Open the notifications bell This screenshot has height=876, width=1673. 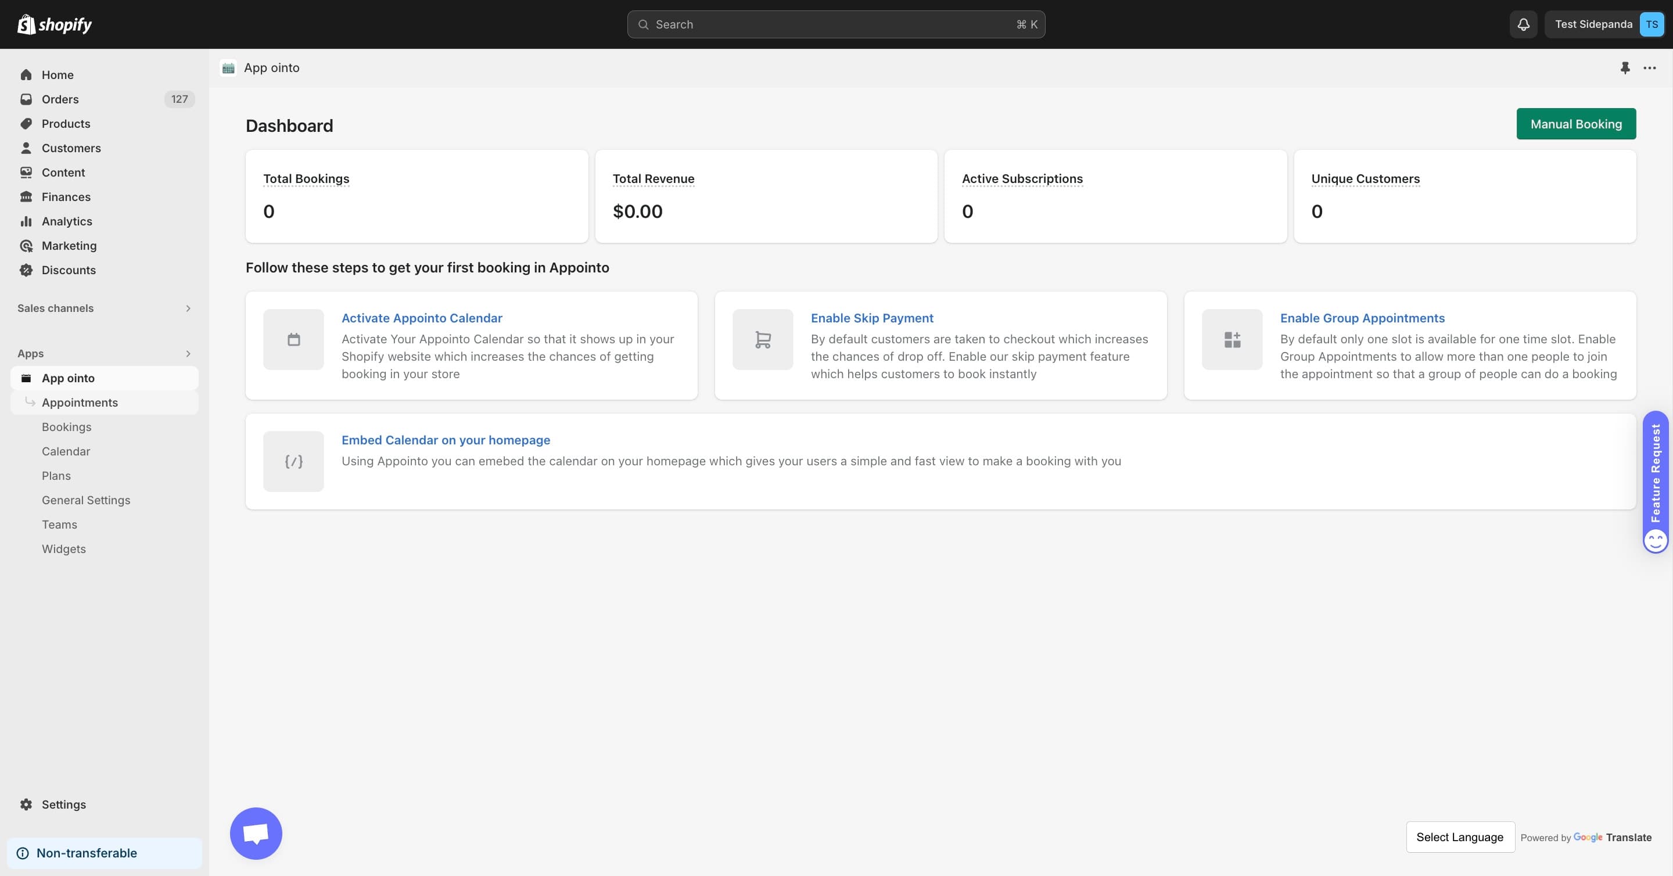click(1523, 24)
